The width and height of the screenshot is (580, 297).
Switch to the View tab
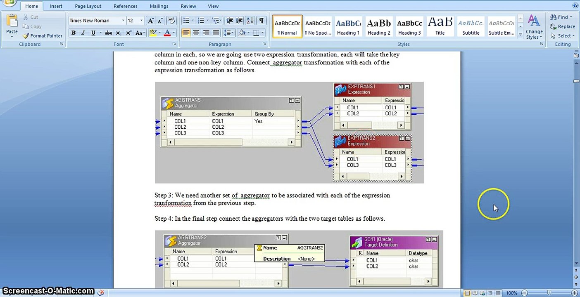[x=213, y=6]
